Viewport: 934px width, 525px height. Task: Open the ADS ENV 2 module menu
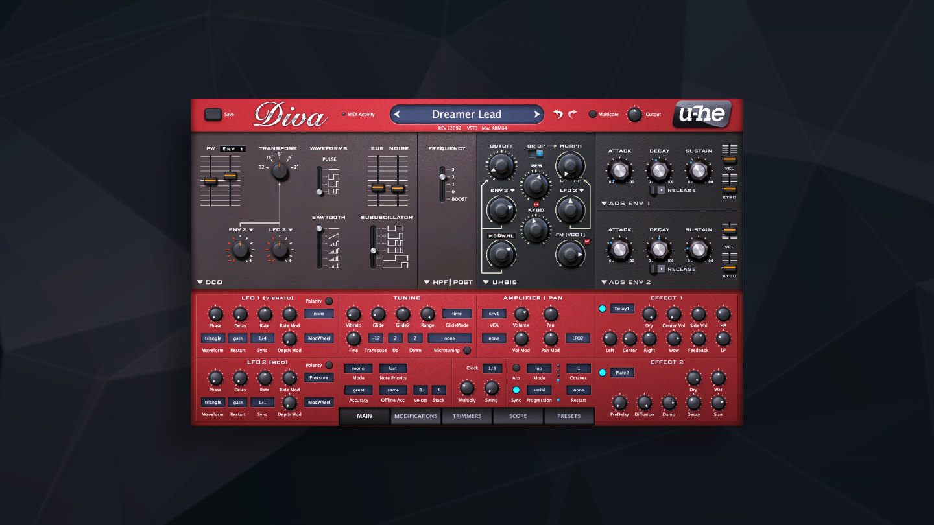coord(626,283)
